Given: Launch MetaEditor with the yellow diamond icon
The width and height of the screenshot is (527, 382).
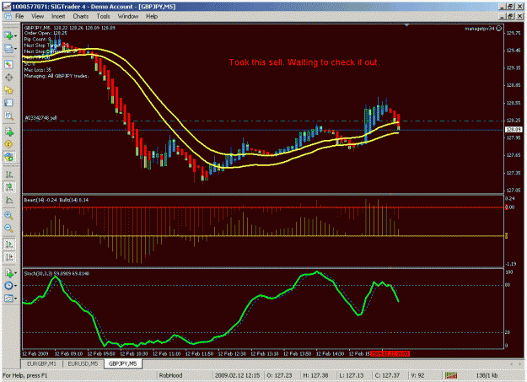Looking at the screenshot, I should click(x=8, y=144).
